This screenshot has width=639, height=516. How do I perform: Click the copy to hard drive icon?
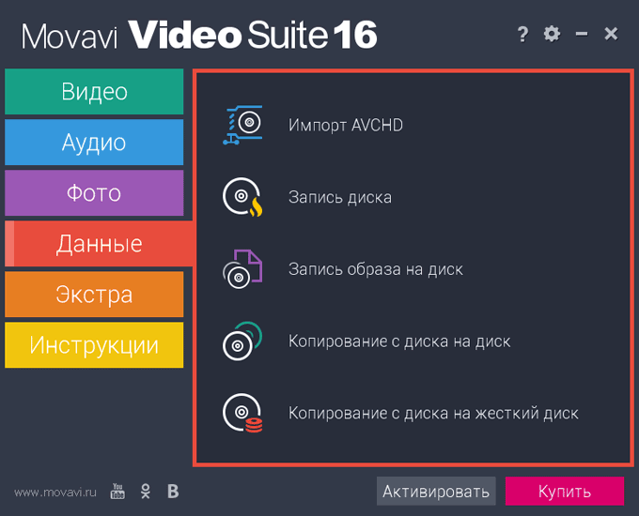point(242,413)
